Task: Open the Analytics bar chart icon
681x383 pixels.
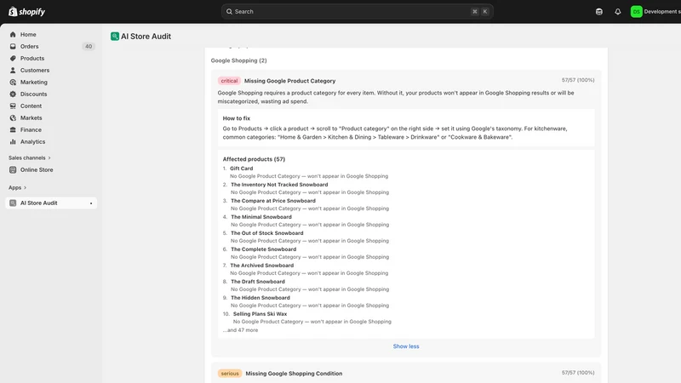Action: pos(13,142)
